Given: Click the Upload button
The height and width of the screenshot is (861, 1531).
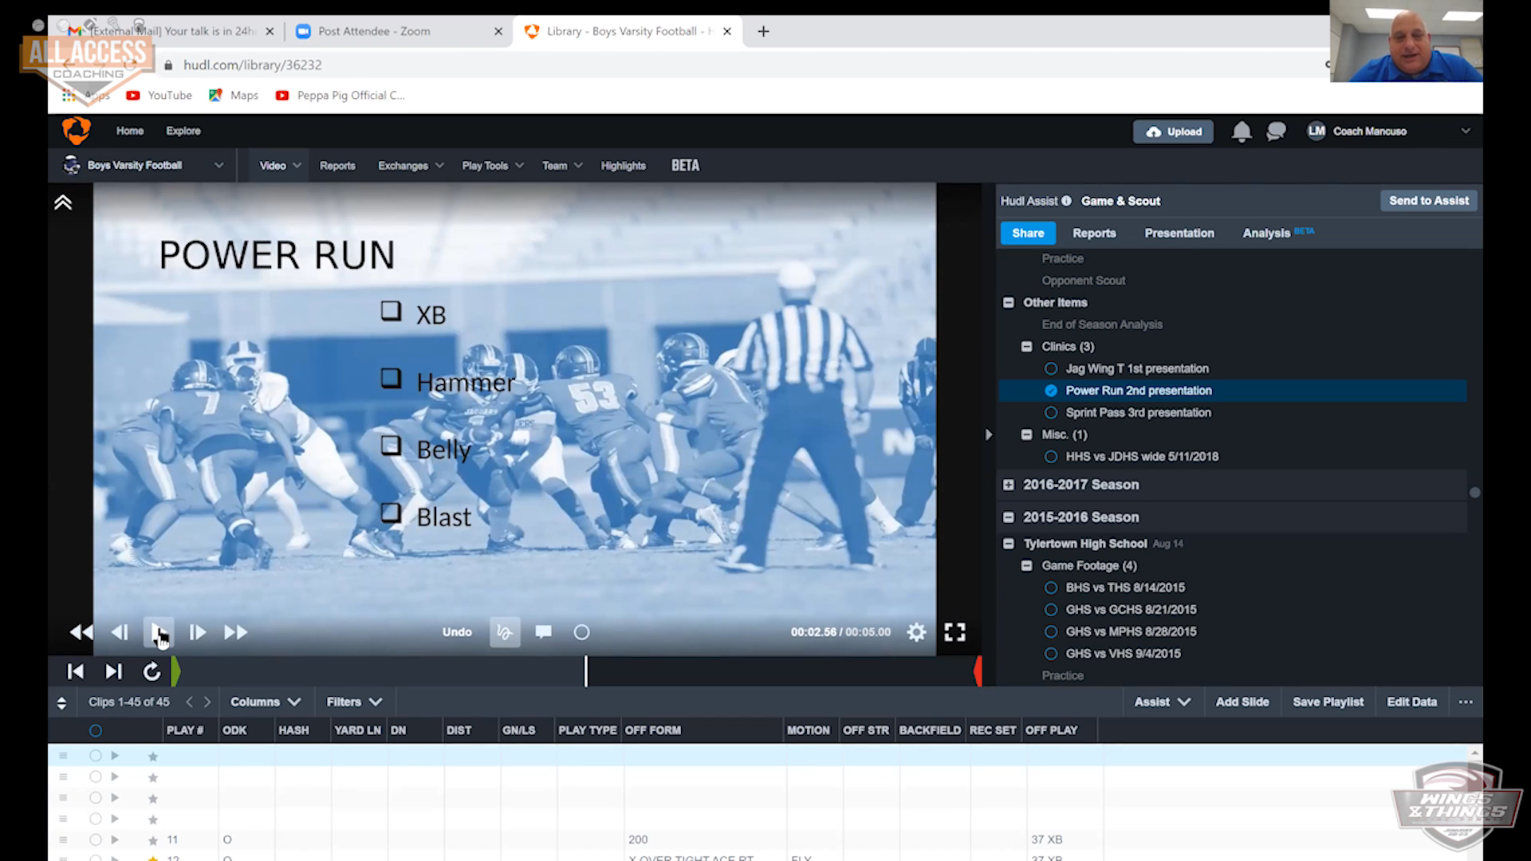Looking at the screenshot, I should pyautogui.click(x=1173, y=132).
